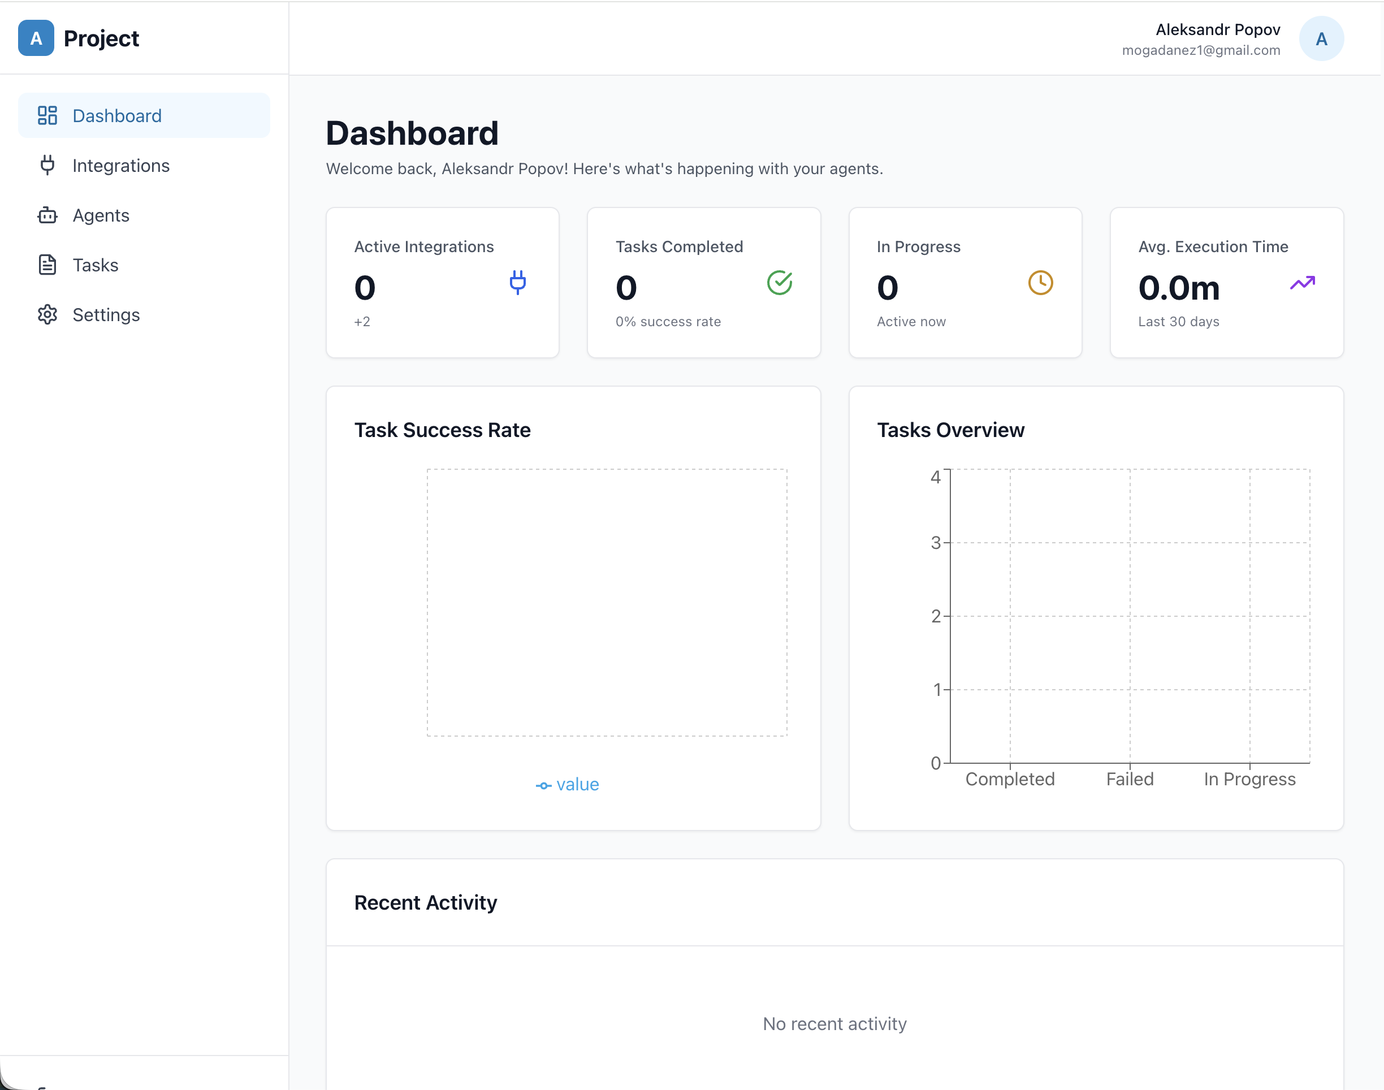This screenshot has width=1384, height=1090.
Task: Open the Tasks section
Action: coord(96,266)
